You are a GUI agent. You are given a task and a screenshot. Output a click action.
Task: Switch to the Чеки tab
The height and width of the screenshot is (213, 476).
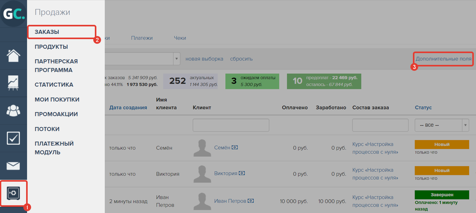[x=180, y=38]
